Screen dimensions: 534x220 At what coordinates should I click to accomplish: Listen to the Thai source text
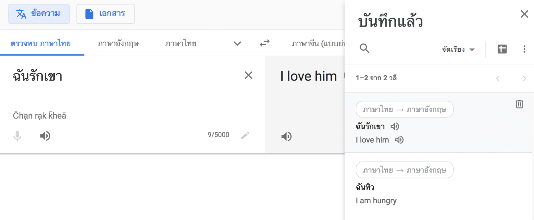click(45, 136)
